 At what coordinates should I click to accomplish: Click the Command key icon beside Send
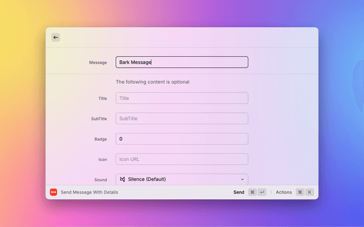(253, 192)
